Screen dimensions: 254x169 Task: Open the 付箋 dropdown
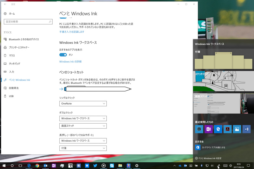pos(83,148)
